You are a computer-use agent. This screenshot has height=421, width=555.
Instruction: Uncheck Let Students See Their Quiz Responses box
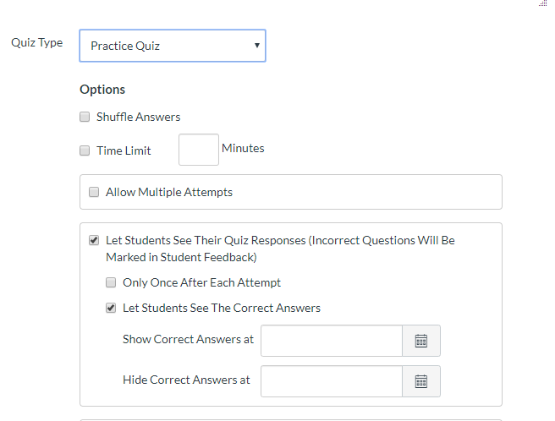pos(94,241)
